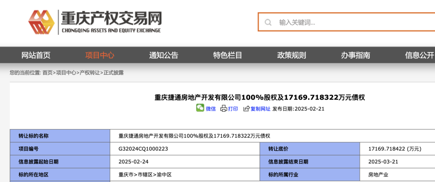
Task: Click the 标的所在地区 header cell
Action: click(60, 175)
